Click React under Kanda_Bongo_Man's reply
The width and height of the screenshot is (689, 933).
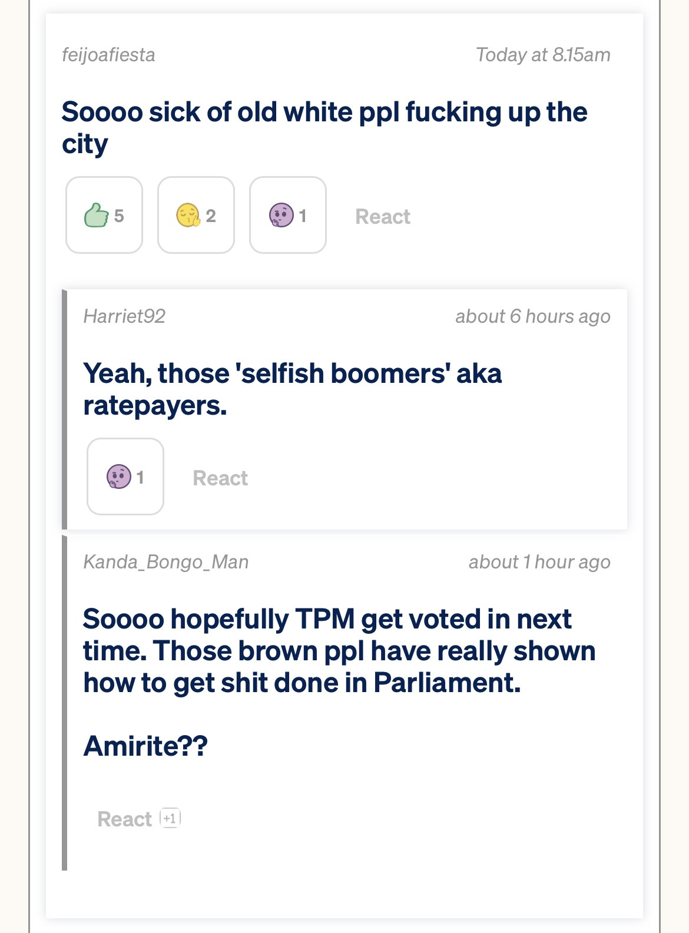125,819
